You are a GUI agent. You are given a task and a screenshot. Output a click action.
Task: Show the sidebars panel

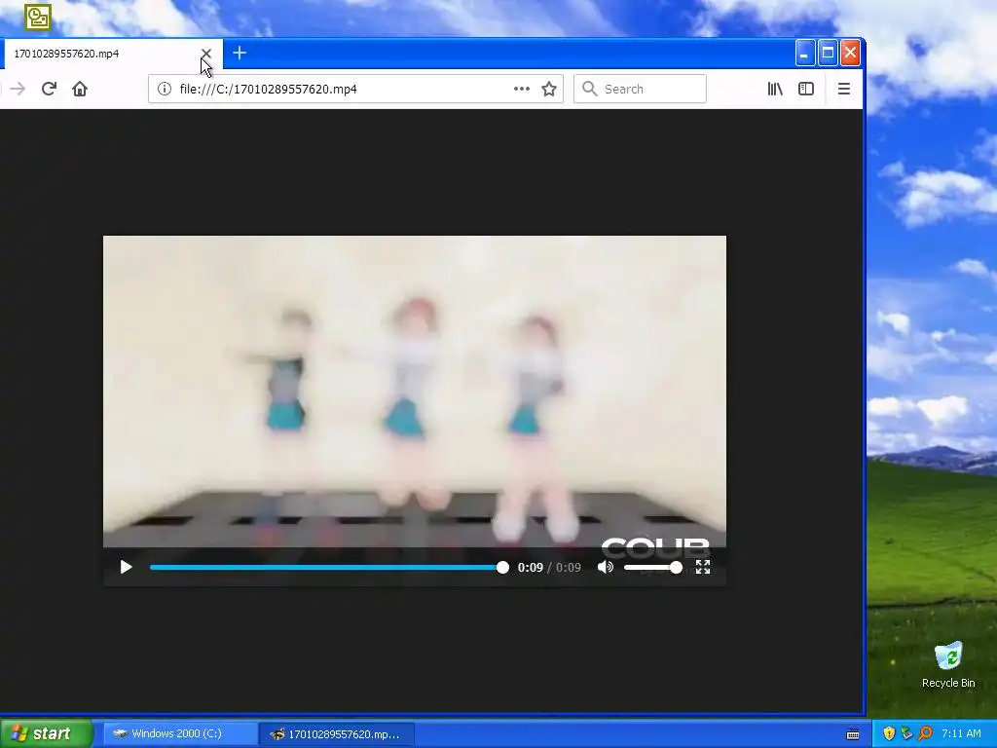pos(805,89)
